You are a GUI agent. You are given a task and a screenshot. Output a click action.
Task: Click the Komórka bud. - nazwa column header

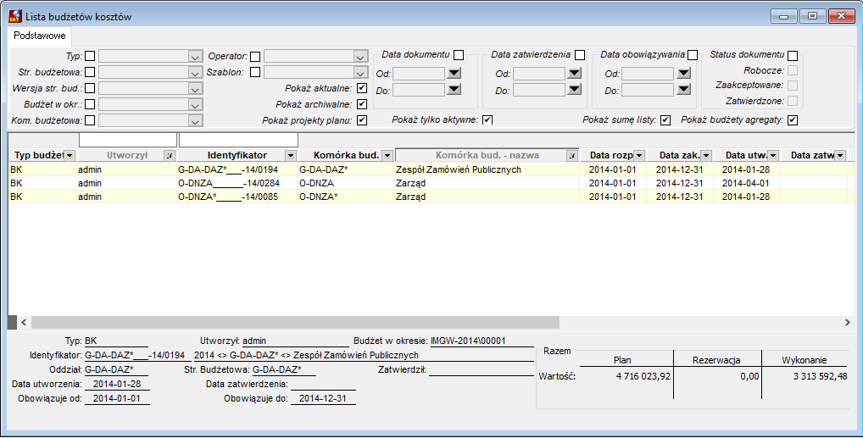point(487,156)
